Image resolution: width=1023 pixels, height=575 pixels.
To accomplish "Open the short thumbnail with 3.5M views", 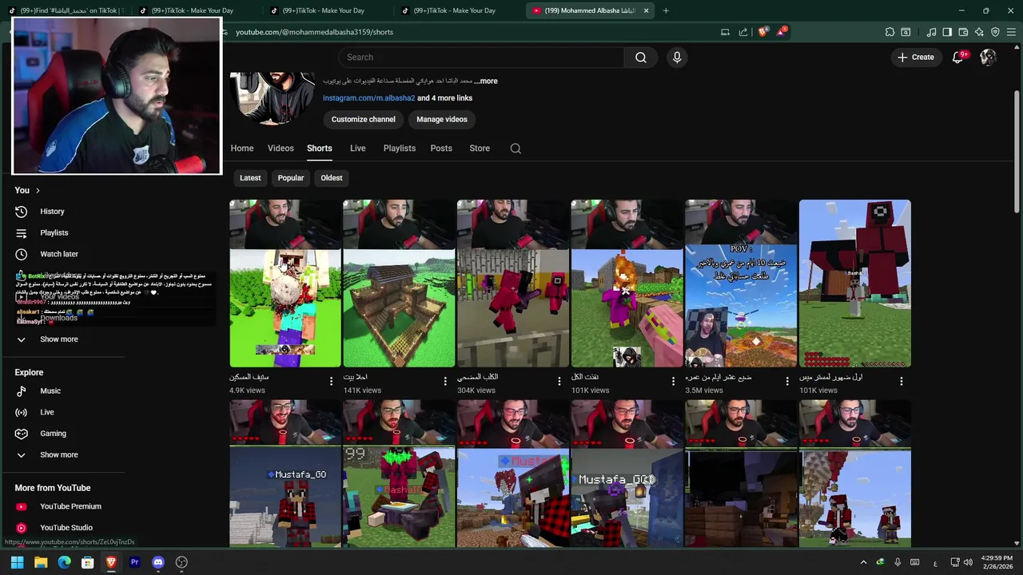I will (x=741, y=284).
